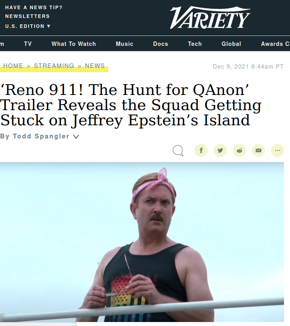Click the Streaming breadcrumb link
The height and width of the screenshot is (326, 290).
[x=54, y=66]
